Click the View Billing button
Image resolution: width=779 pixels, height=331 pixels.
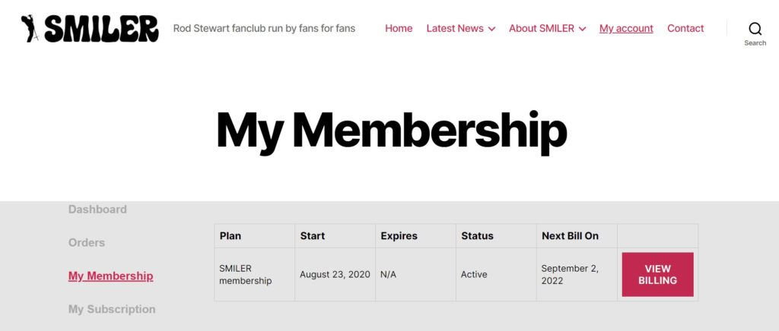(657, 275)
